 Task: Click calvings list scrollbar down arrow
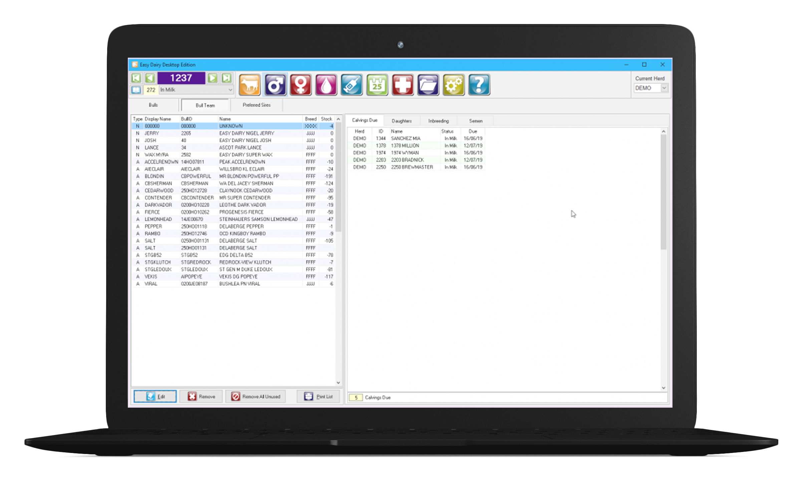(663, 388)
